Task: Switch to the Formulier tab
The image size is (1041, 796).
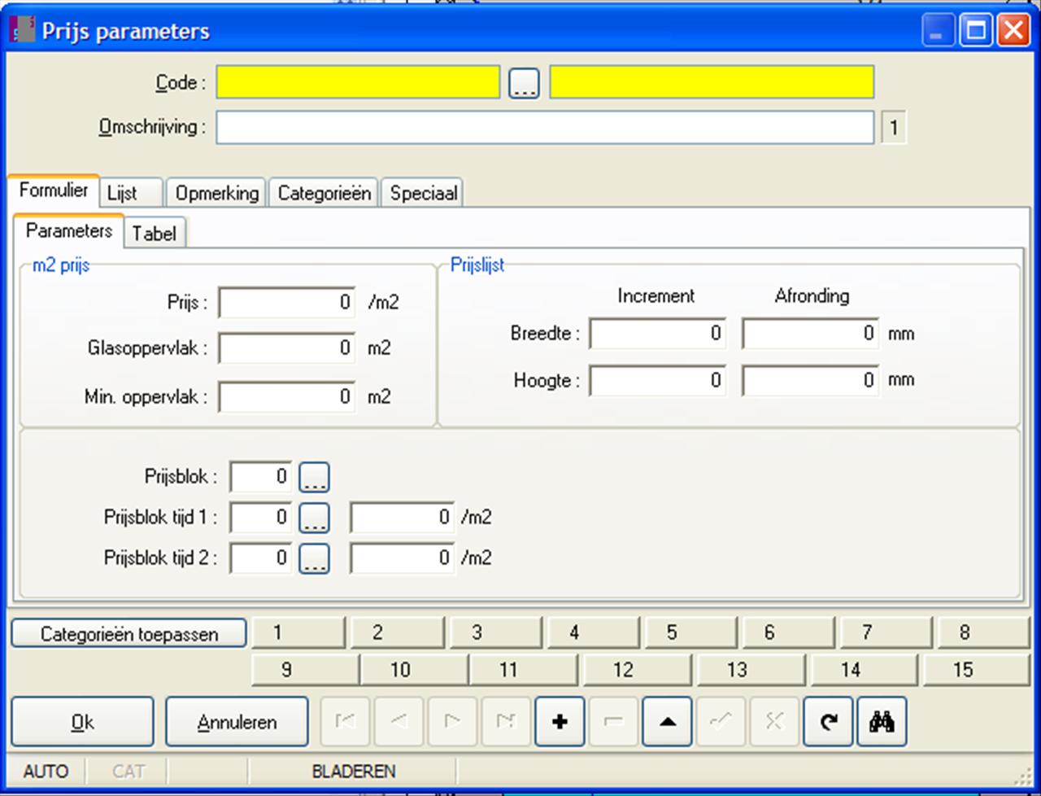Action: [x=54, y=190]
